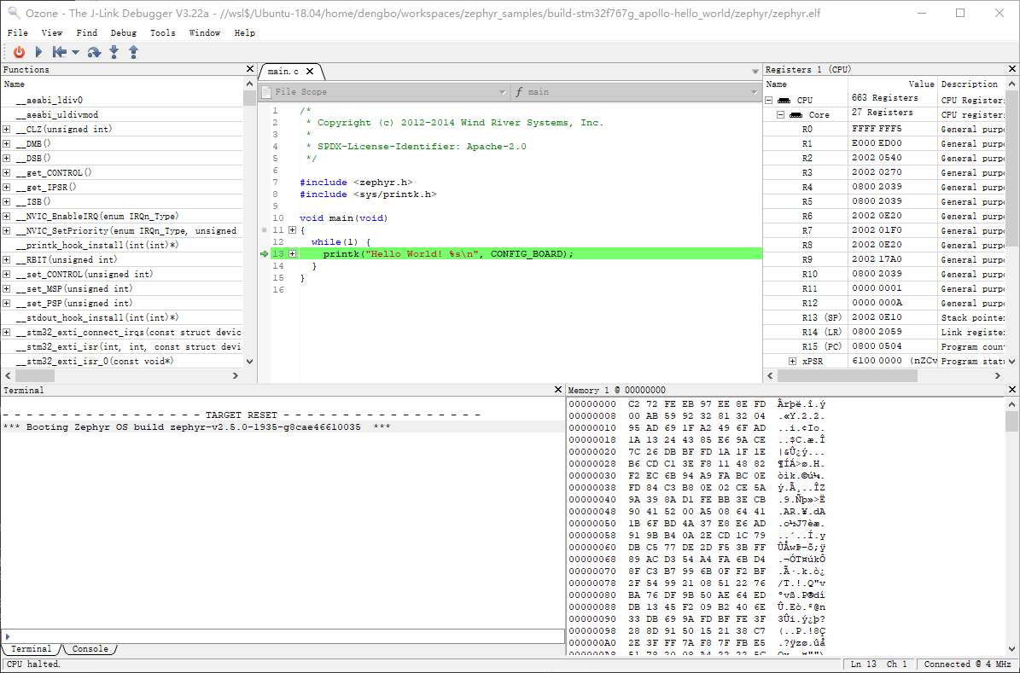Open the Find menu

[86, 32]
